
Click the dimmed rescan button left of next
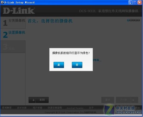pos(108,100)
